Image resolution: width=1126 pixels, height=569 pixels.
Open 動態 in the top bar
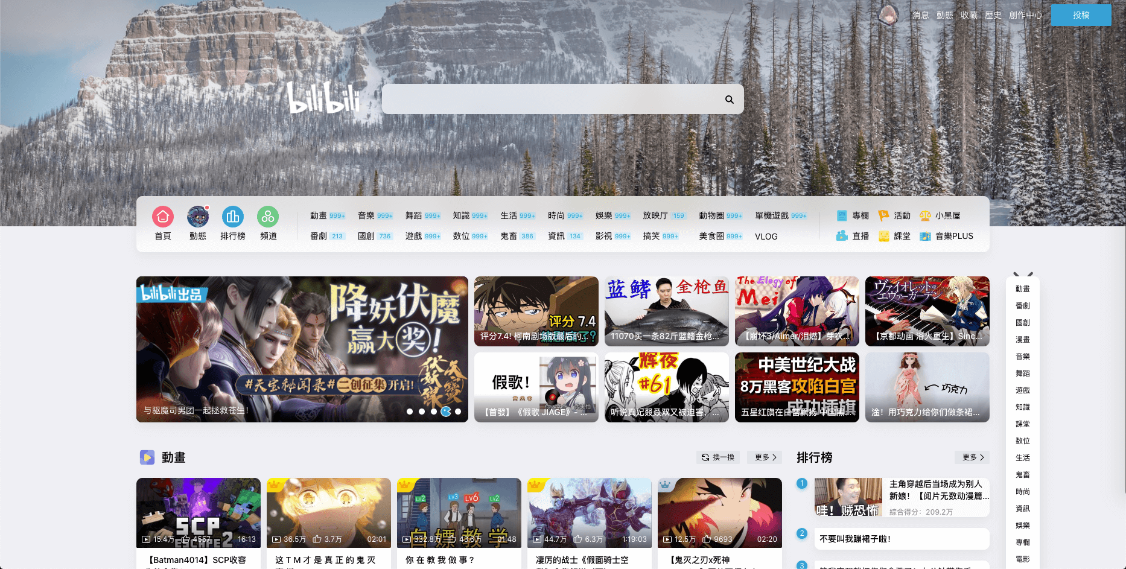point(945,15)
